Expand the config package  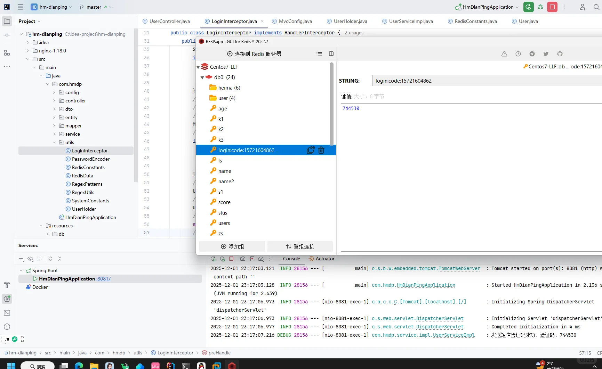coord(54,92)
